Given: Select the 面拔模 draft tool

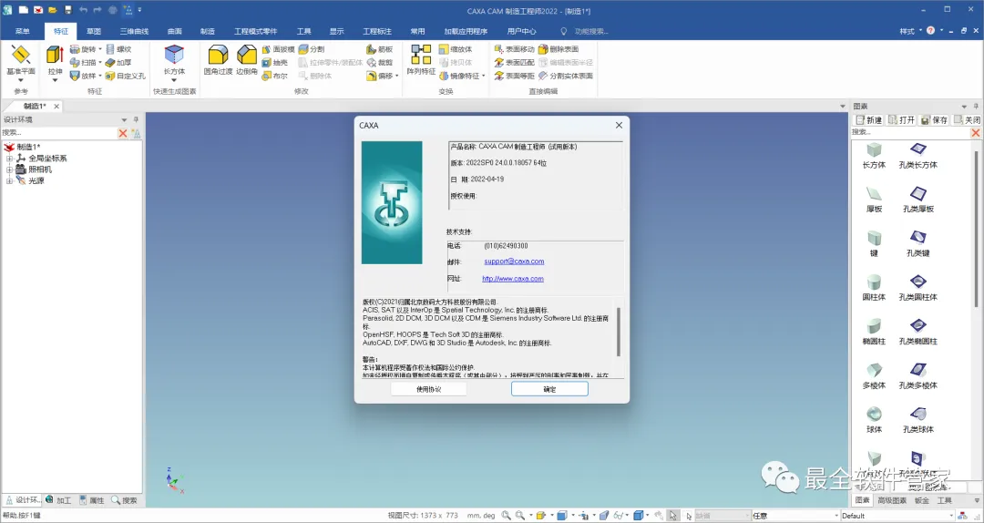Looking at the screenshot, I should [x=278, y=49].
